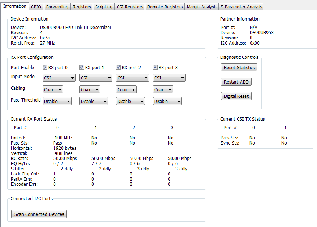Open Pass Threshold dropdown for RX port 0
The height and width of the screenshot is (227, 317).
coord(57,101)
